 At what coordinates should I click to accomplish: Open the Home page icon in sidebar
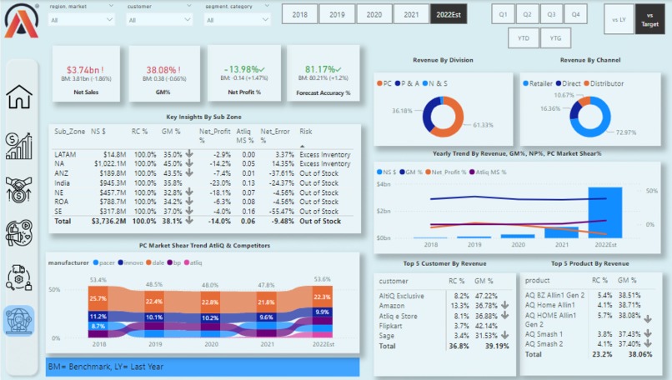(x=19, y=97)
